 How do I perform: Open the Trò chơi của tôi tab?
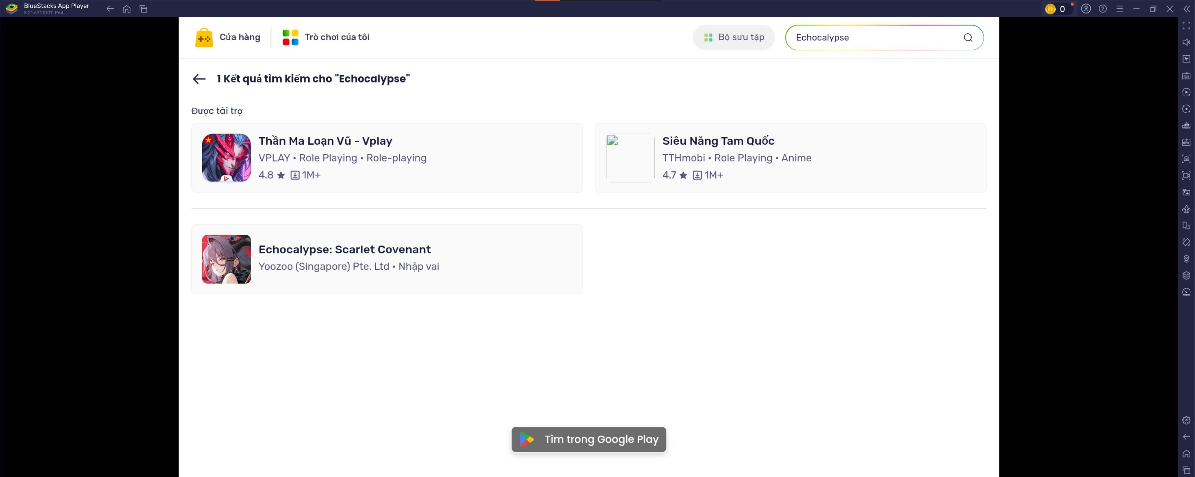326,37
